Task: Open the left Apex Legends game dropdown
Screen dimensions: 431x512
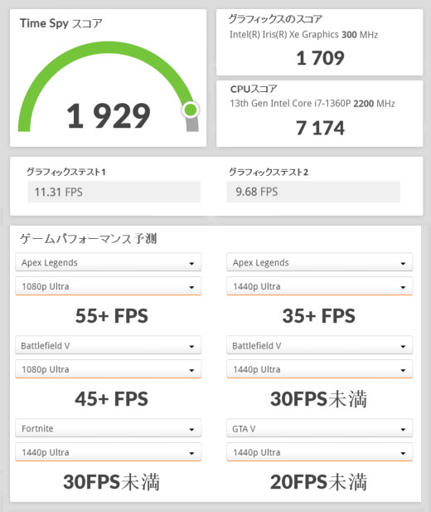Action: click(x=108, y=262)
